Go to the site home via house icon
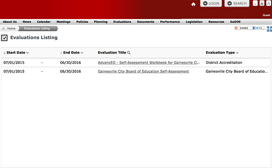Image resolution: width=272 pixels, height=168 pixels. point(193,4)
